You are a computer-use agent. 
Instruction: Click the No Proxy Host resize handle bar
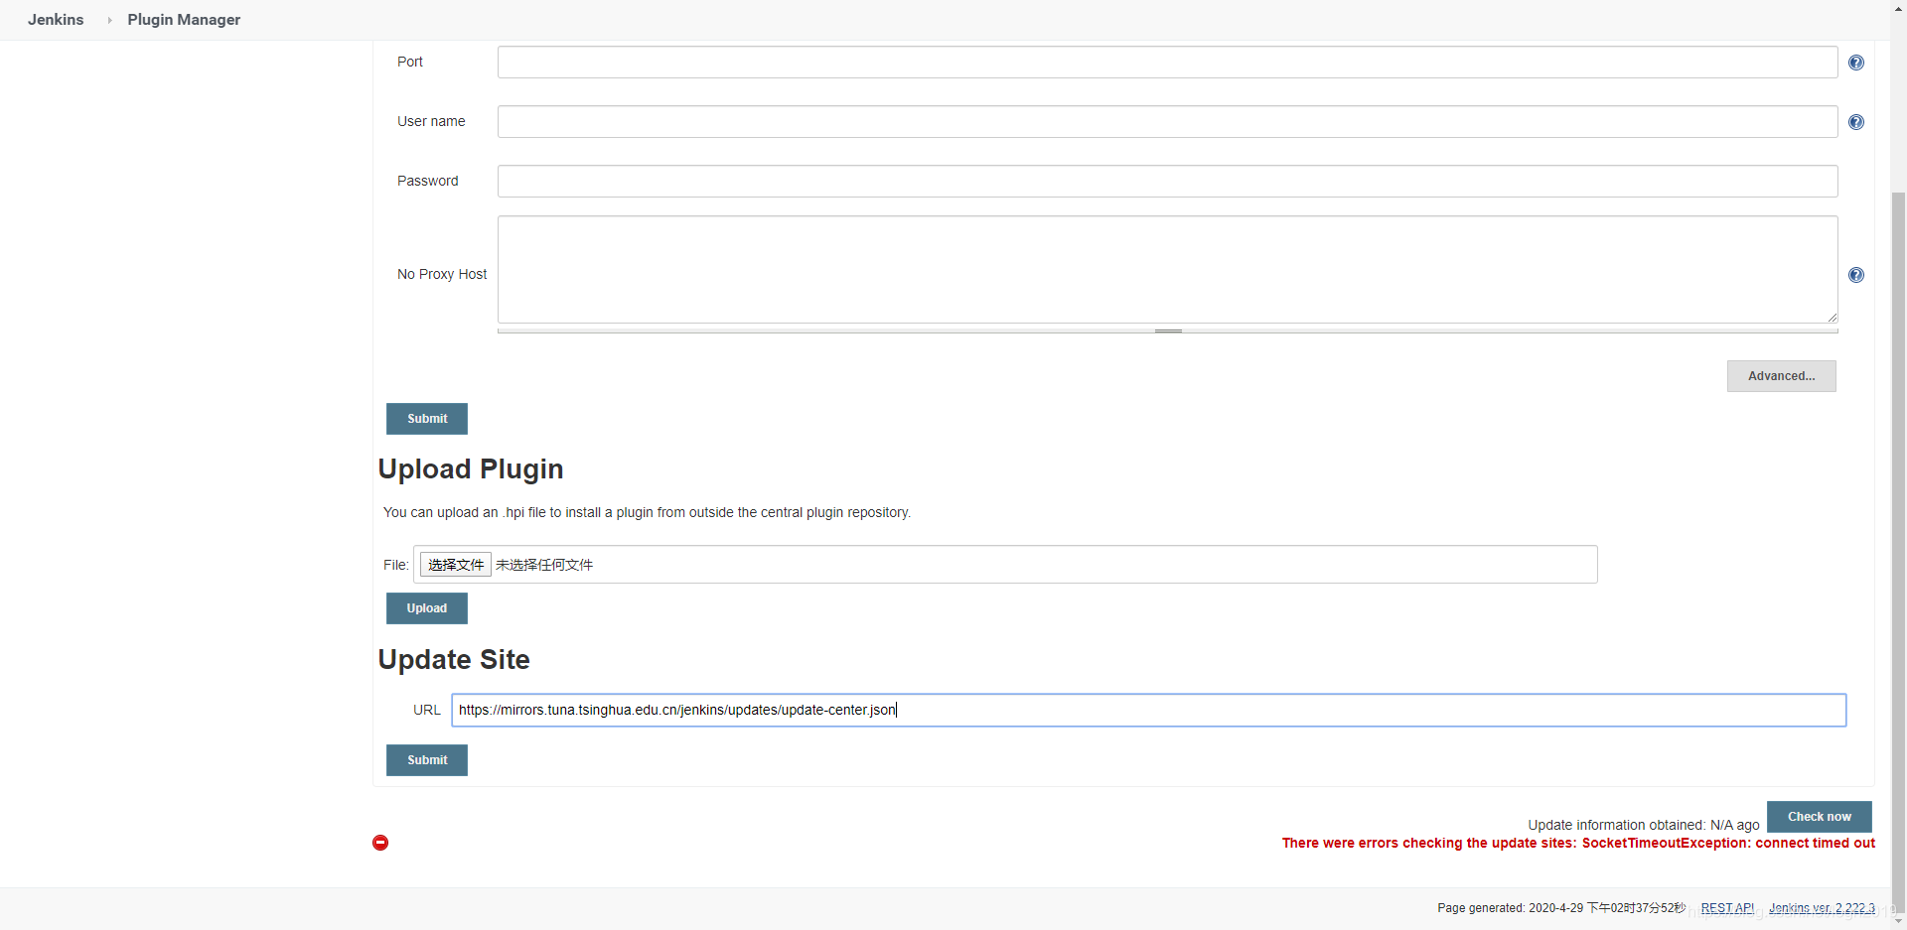1167,331
